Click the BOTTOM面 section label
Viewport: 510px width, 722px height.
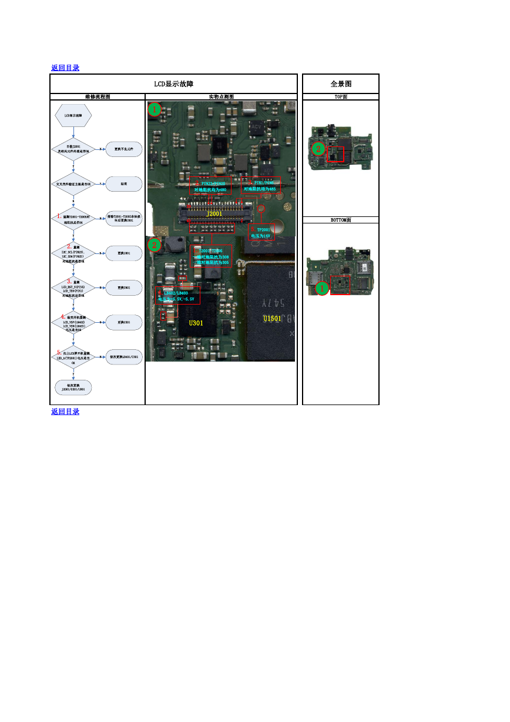point(341,220)
